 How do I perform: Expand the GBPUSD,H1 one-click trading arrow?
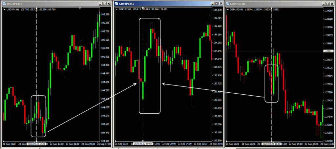point(228,9)
